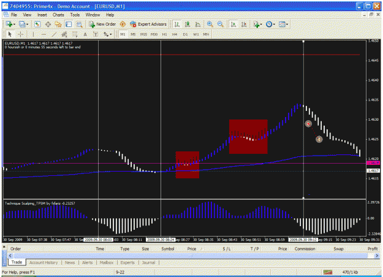Viewport: 383px width, 277px height.
Task: Sort orders by the Commission column
Action: click(305, 249)
